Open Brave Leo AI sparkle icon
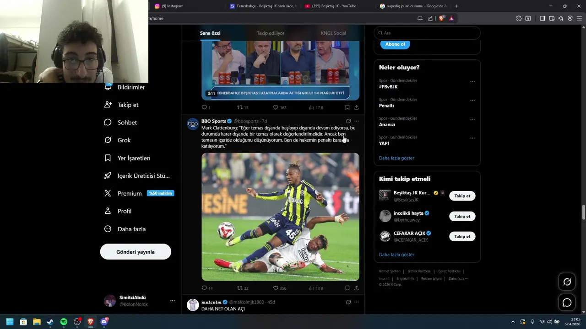 tap(561, 18)
